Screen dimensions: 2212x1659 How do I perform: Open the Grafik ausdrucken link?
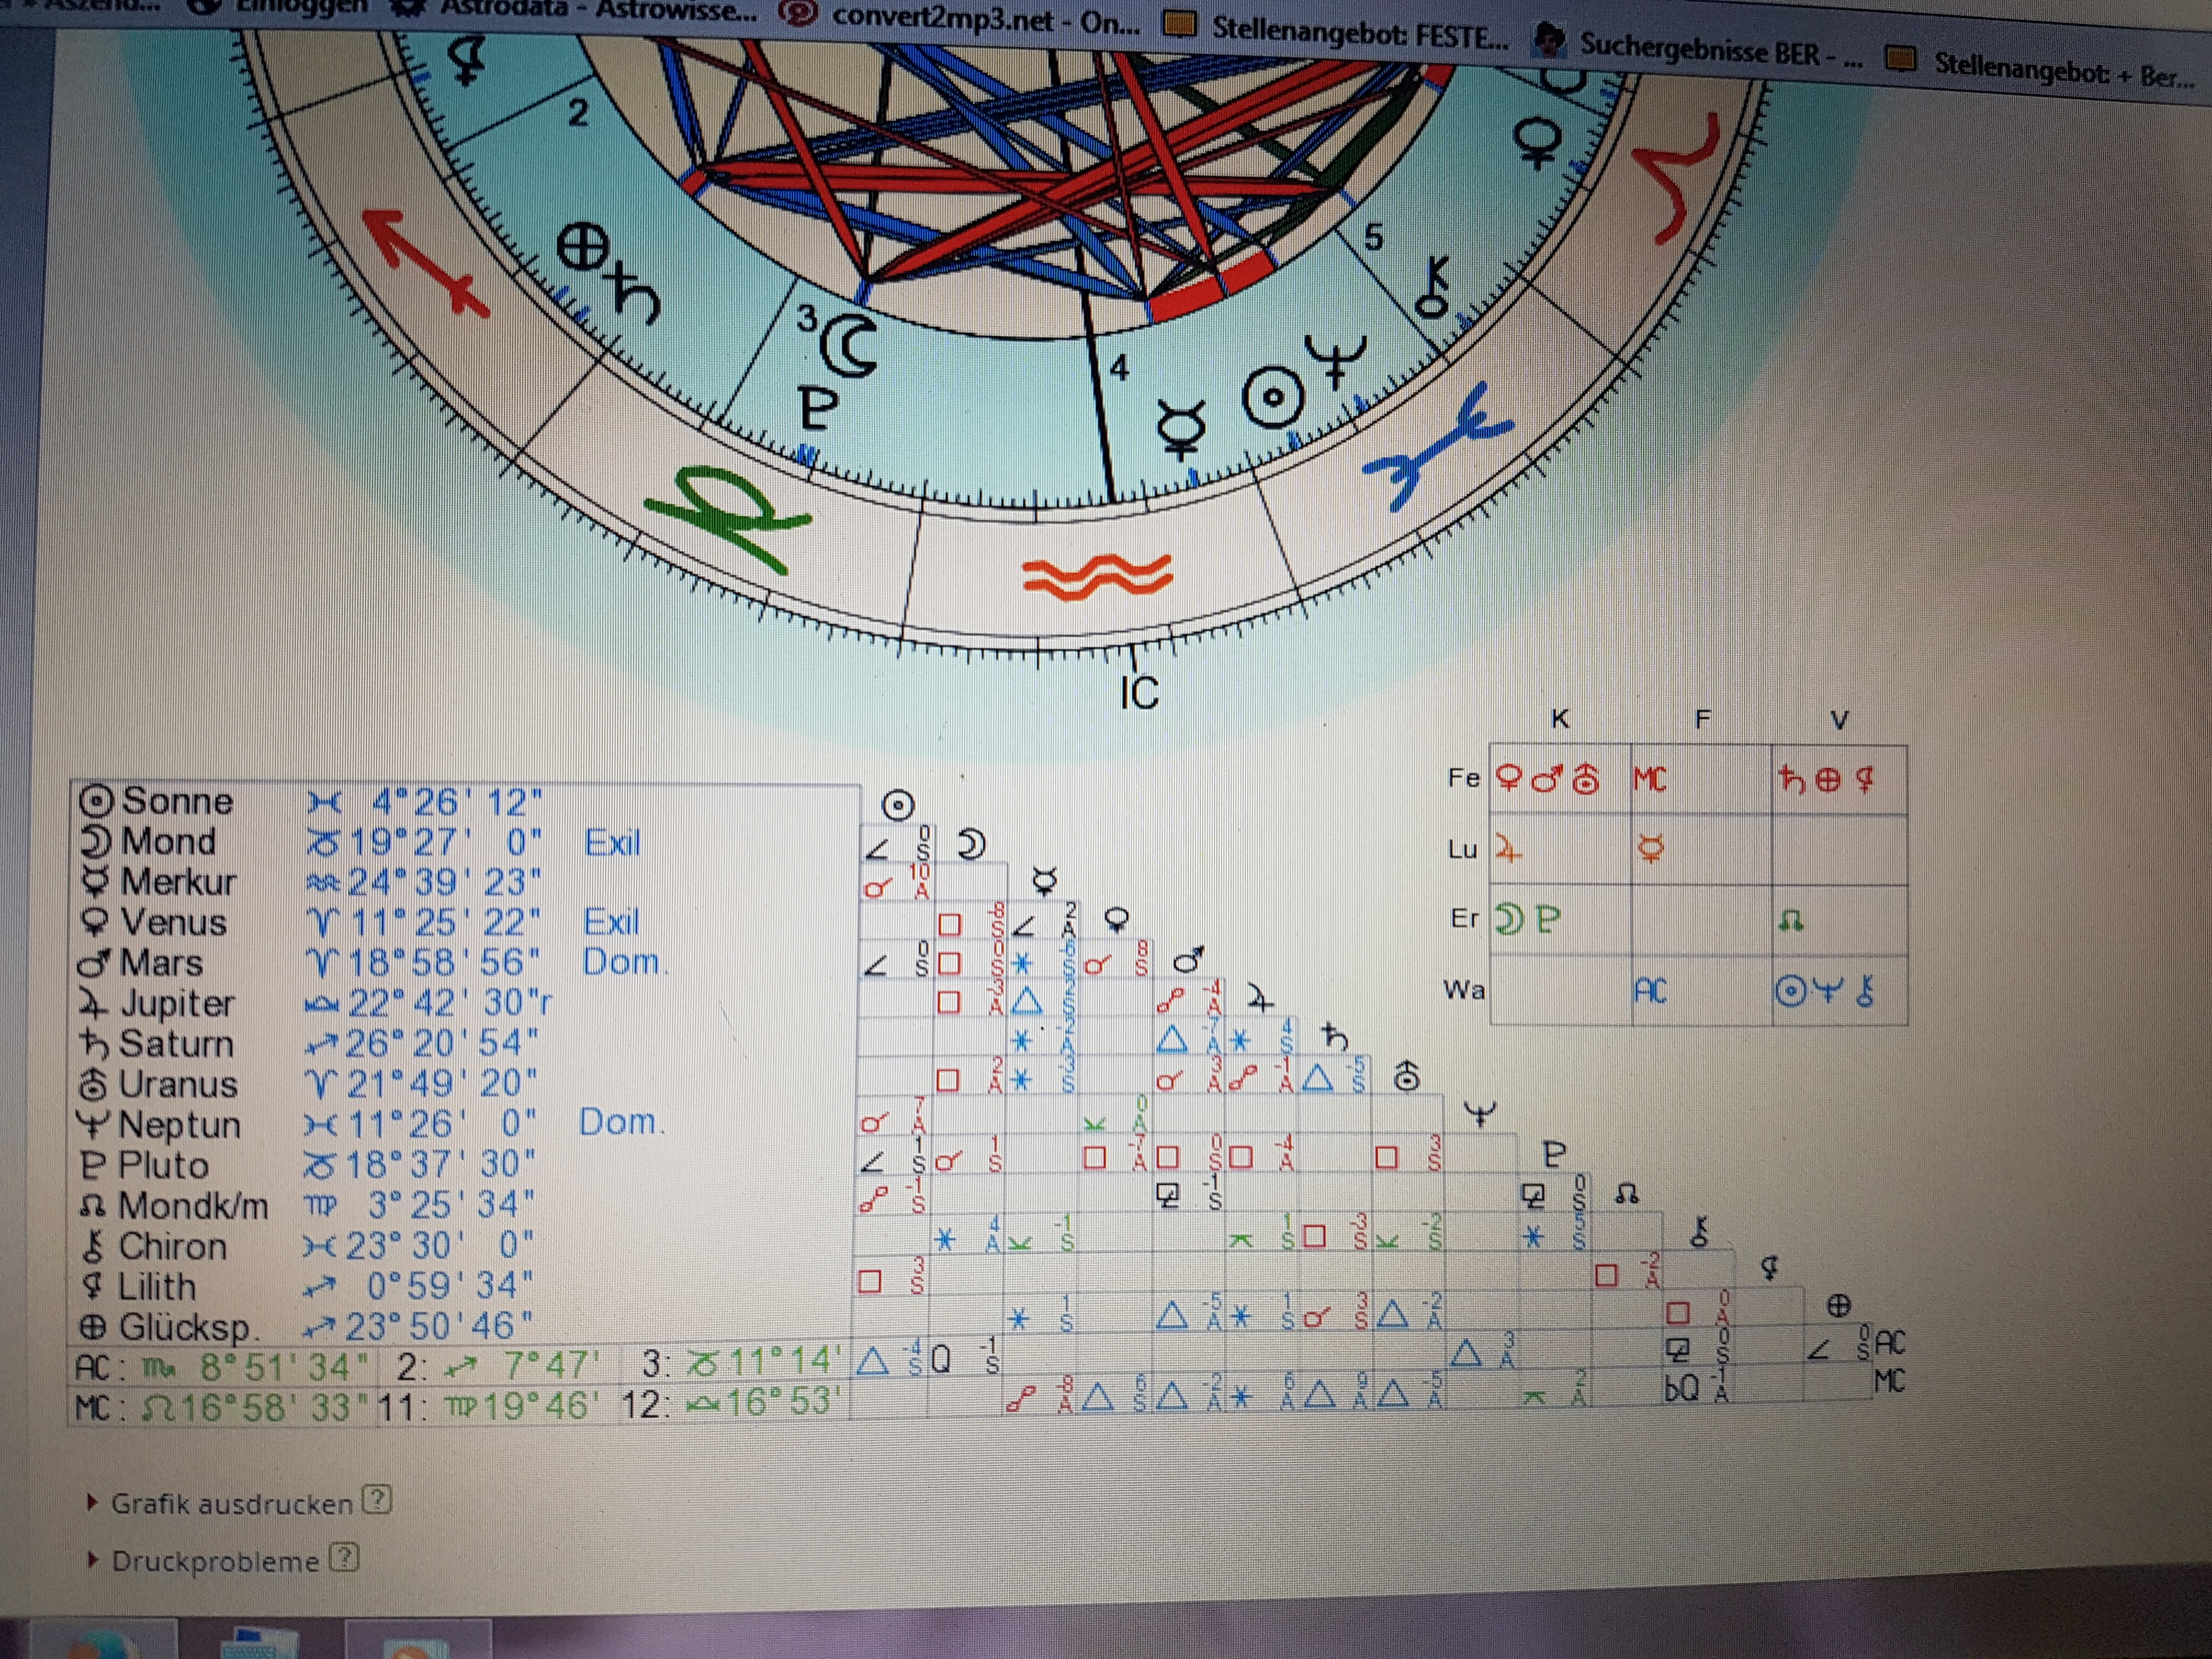[231, 1503]
